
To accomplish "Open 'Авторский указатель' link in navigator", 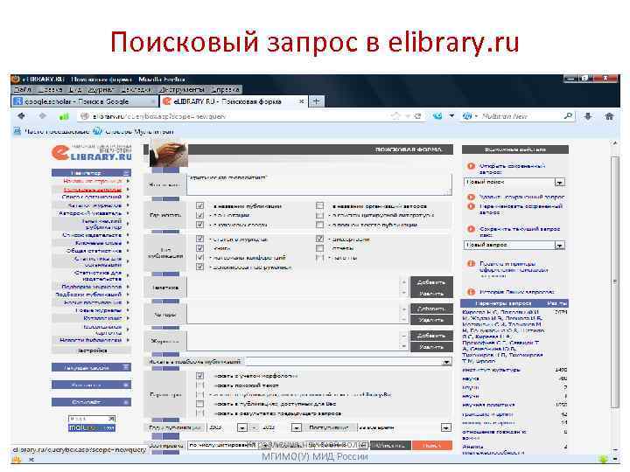I will [90, 213].
